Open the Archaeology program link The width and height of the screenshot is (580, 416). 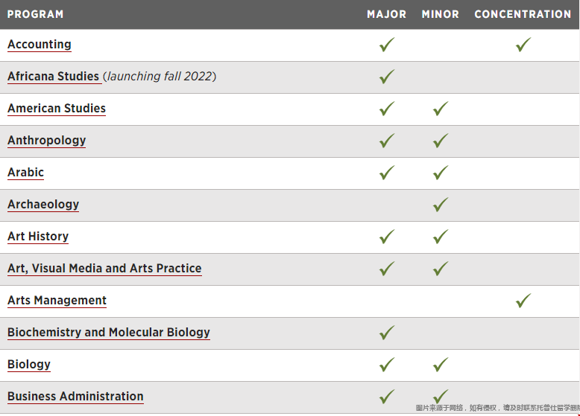tap(43, 205)
